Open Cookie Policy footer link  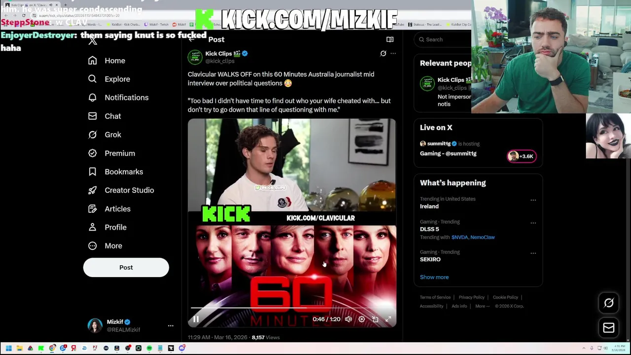pyautogui.click(x=505, y=297)
